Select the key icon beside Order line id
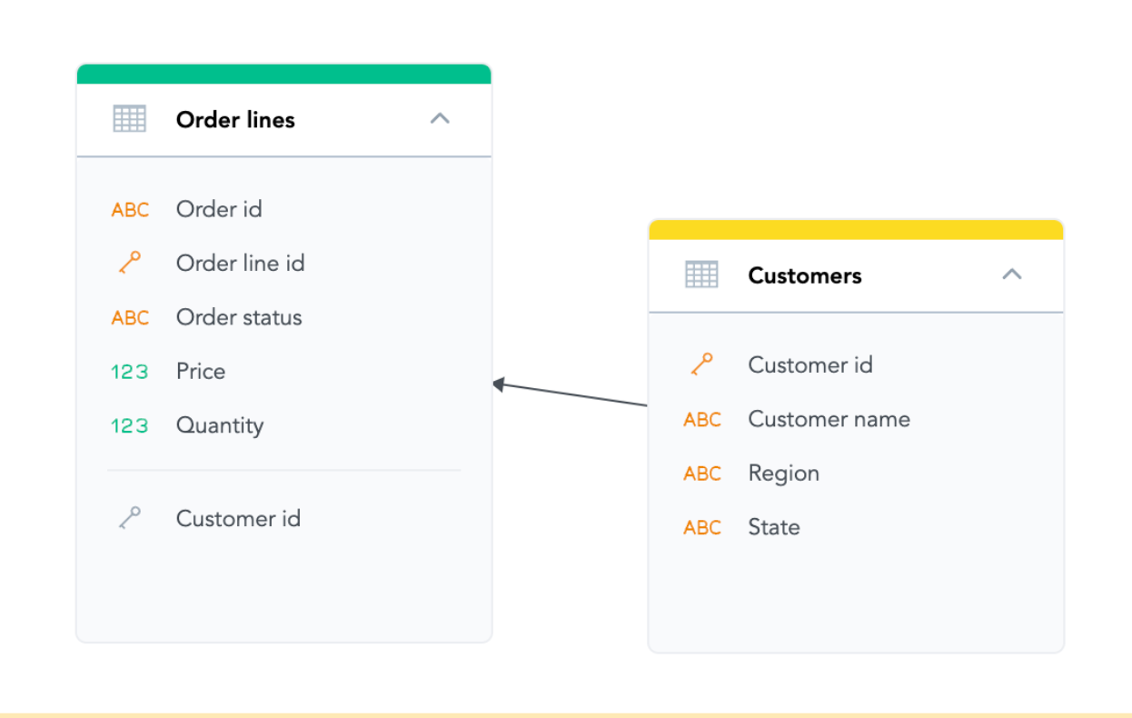Image resolution: width=1132 pixels, height=718 pixels. pyautogui.click(x=130, y=263)
